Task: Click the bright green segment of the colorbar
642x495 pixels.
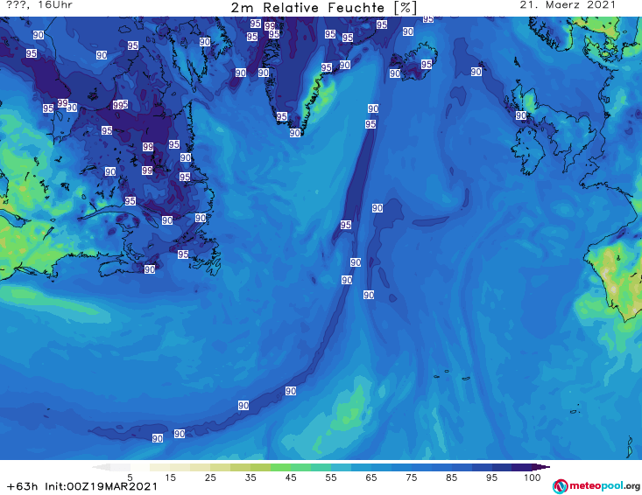Action: (280, 467)
